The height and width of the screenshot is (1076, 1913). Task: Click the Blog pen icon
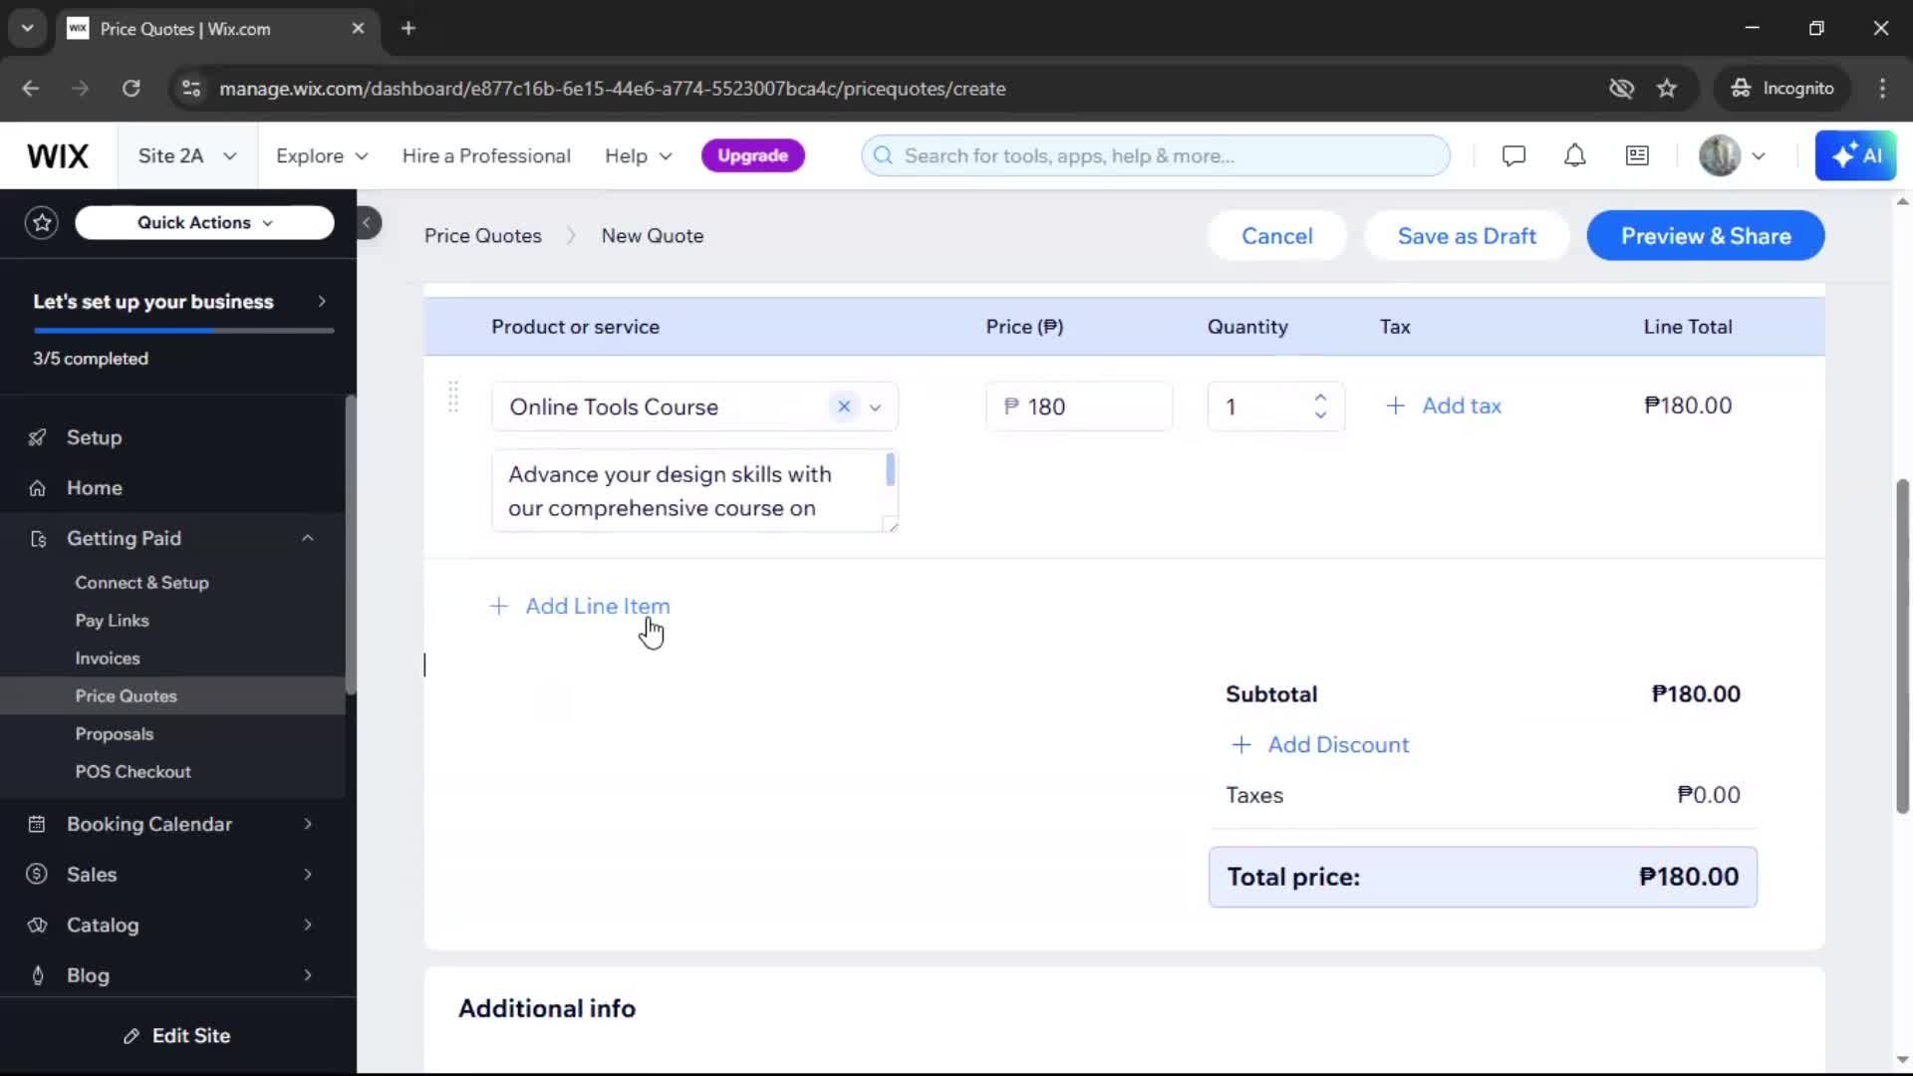37,975
